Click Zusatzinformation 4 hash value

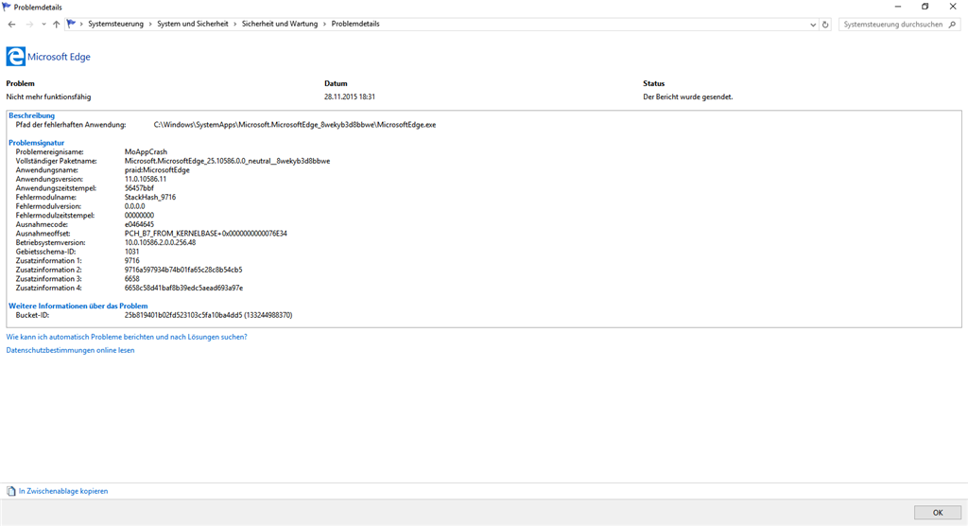pyautogui.click(x=183, y=288)
